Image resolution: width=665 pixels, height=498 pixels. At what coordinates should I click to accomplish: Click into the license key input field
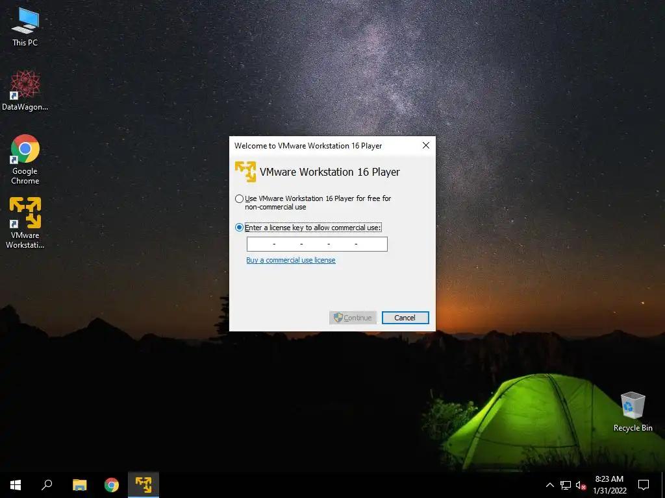[x=317, y=244]
